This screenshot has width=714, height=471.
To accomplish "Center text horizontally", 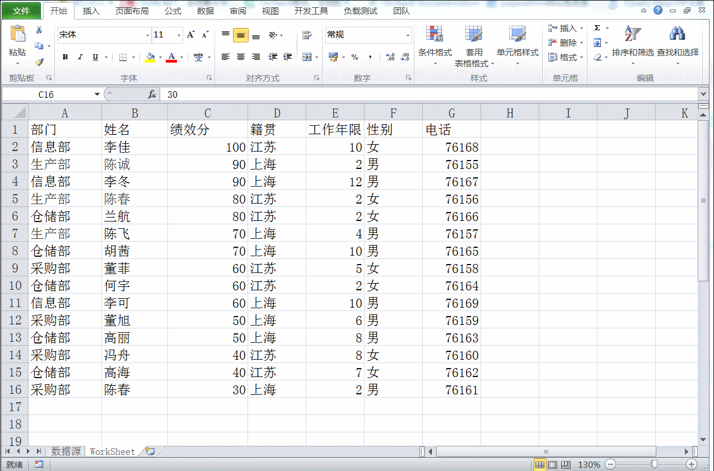I will pos(241,57).
